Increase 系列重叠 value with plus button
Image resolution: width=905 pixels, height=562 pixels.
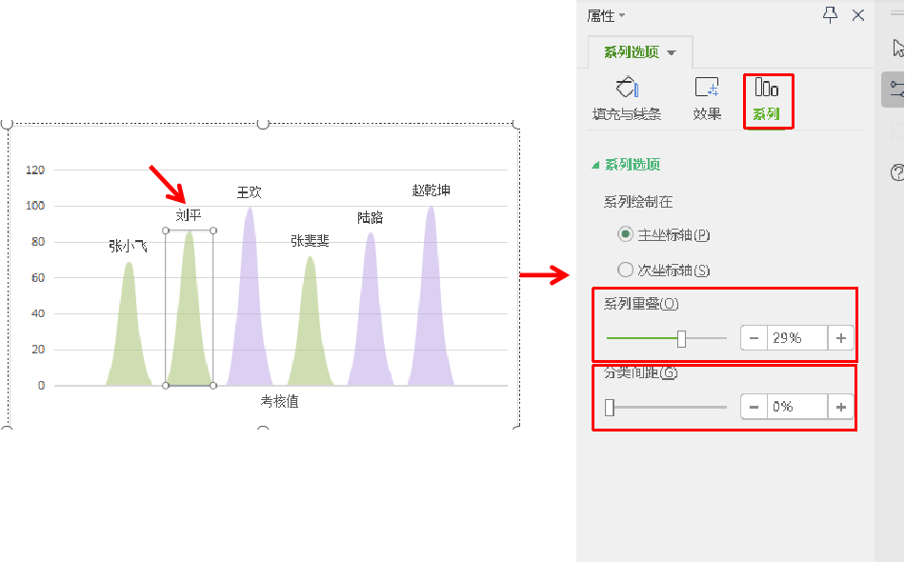(x=841, y=338)
